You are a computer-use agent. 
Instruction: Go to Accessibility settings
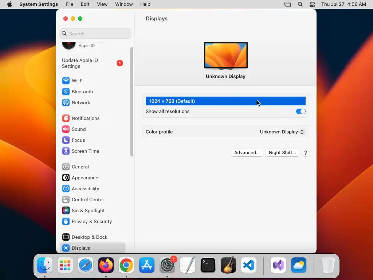92,189
